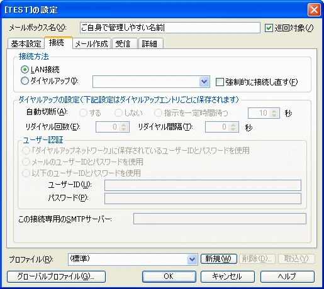Click the 取込 profile button
This screenshot has height=289, width=324.
coord(296,259)
